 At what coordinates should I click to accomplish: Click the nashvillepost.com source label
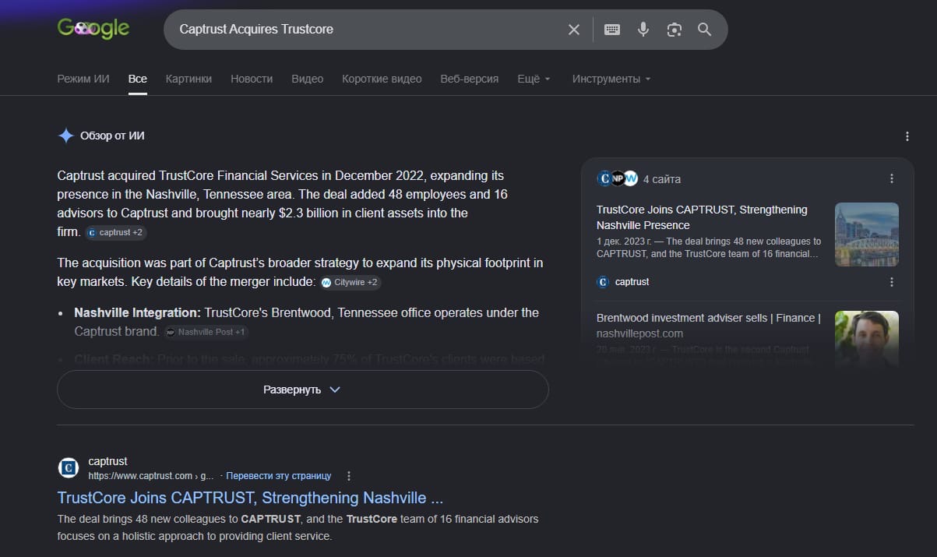click(x=639, y=333)
